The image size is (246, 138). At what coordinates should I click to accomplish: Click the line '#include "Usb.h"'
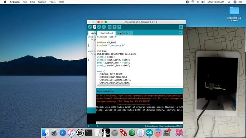[x=107, y=37]
